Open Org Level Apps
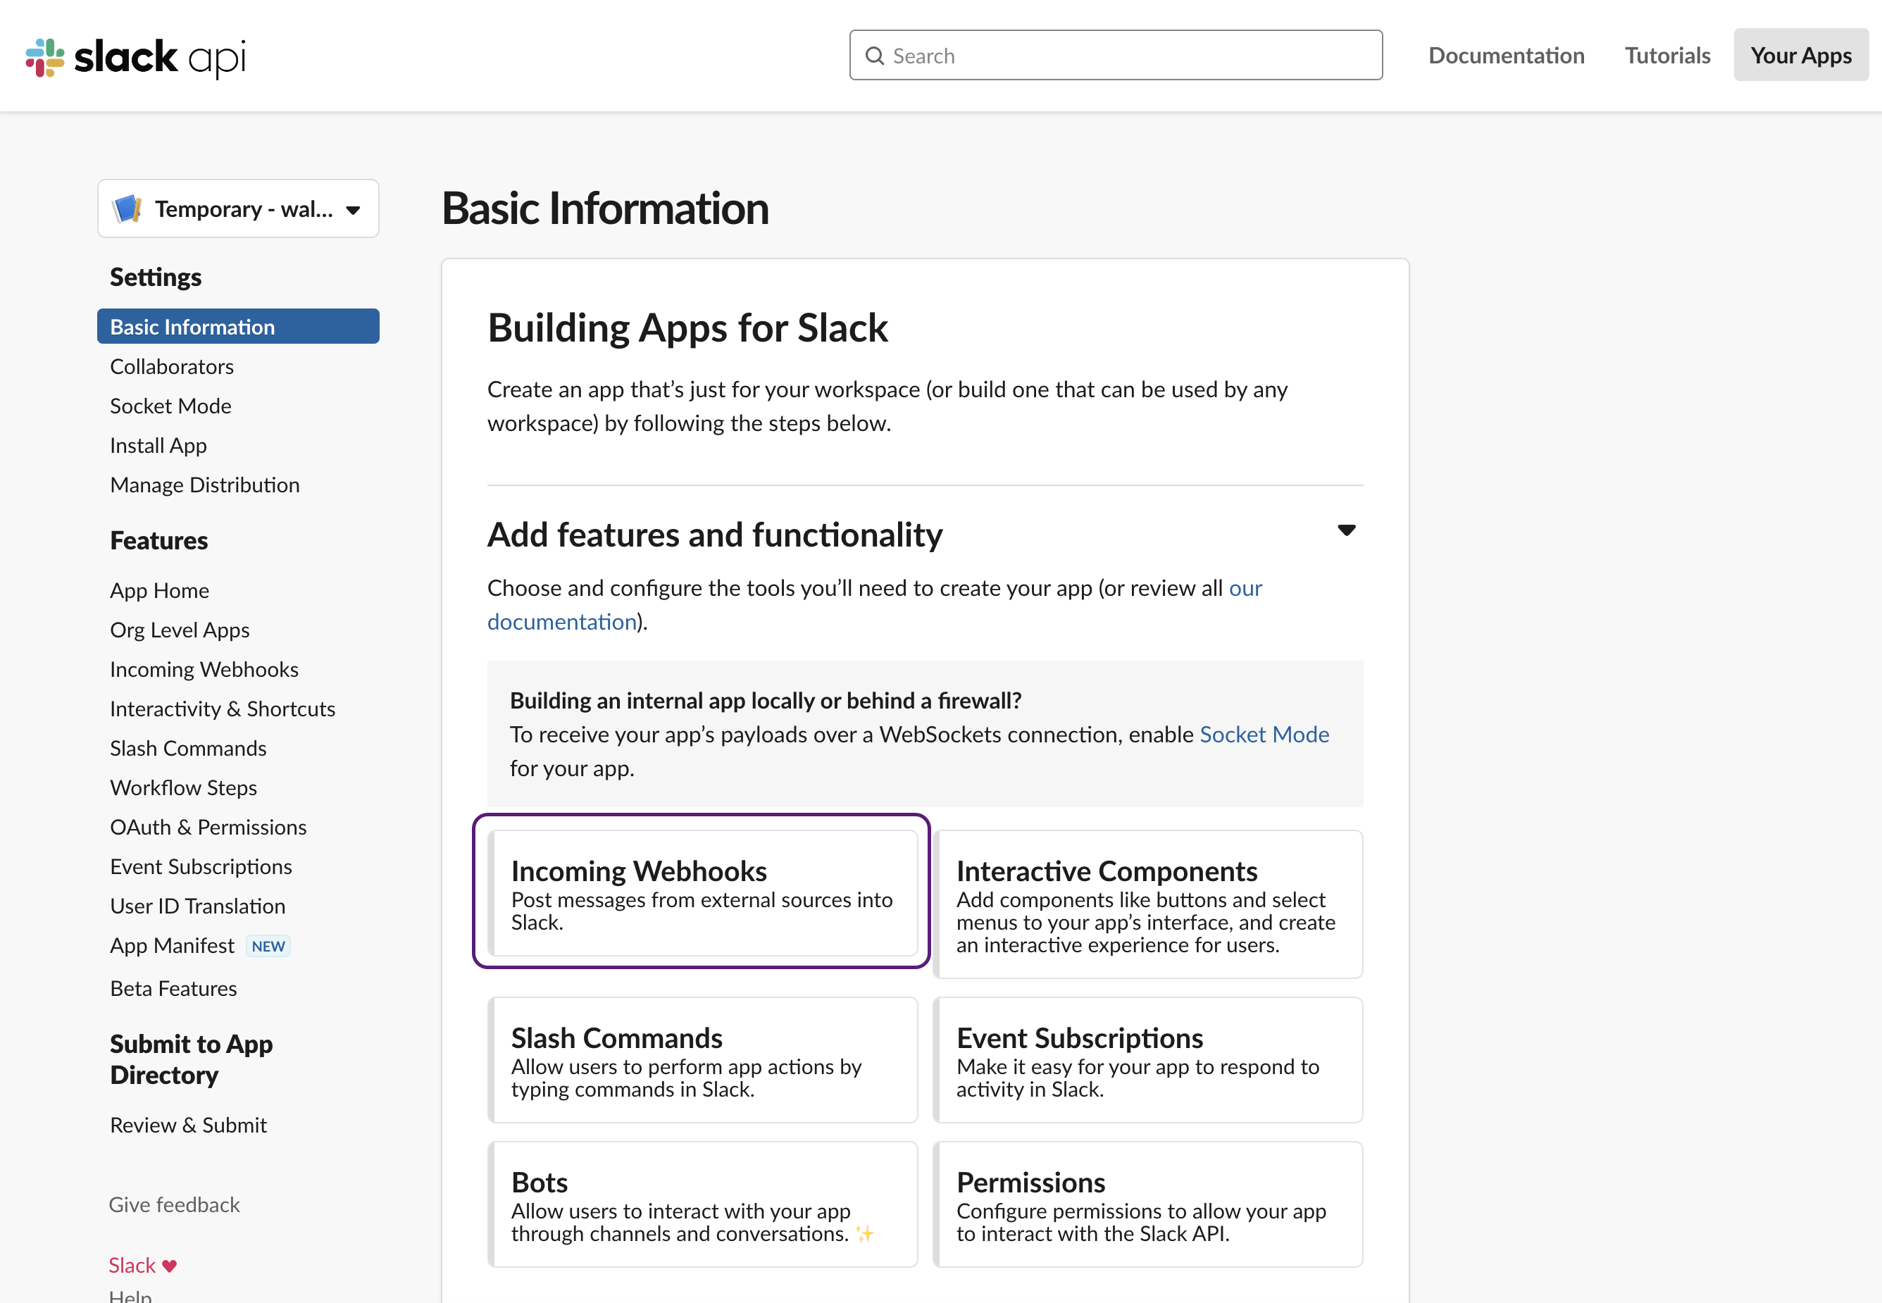The height and width of the screenshot is (1303, 1882). (180, 630)
